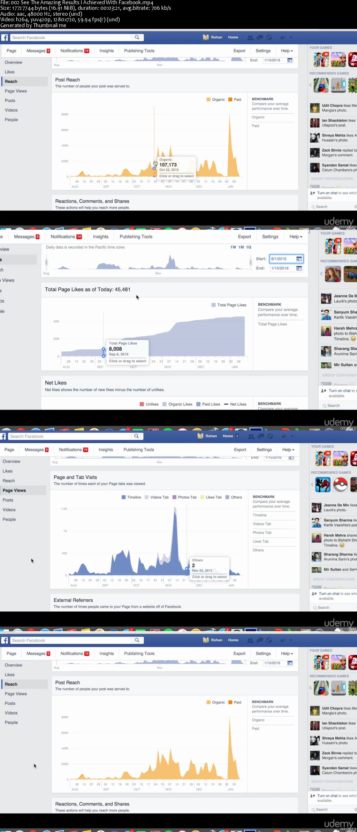Open girl-portrait recommended game in Total Page Likes frame
This screenshot has height=832, width=357.
(x=333, y=274)
